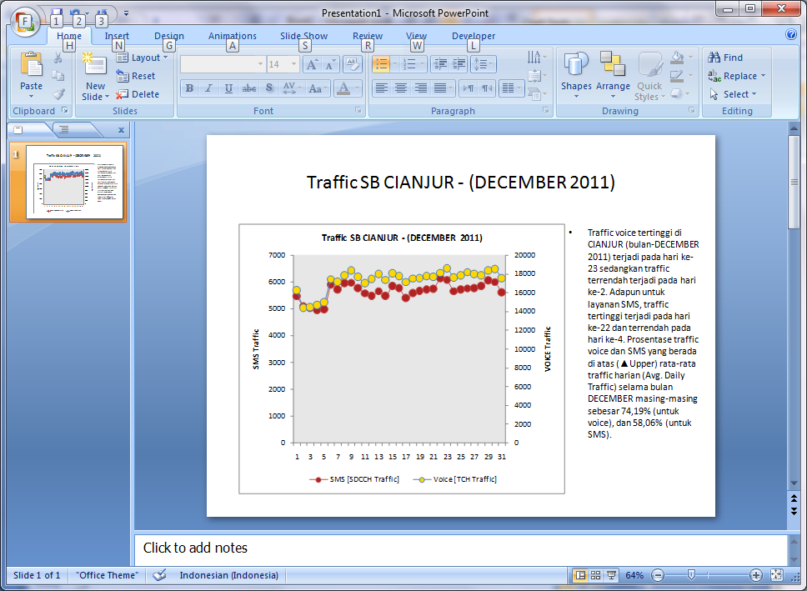Open Shape Effects icon
The width and height of the screenshot is (807, 591).
coord(677,94)
